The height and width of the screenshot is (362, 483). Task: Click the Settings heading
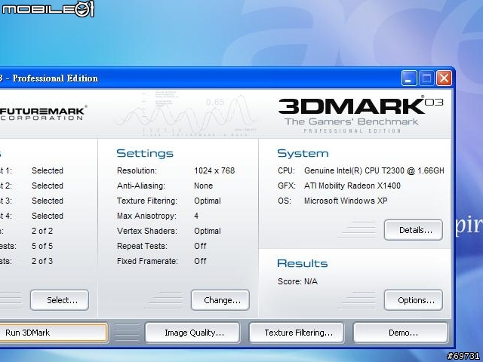tap(145, 153)
